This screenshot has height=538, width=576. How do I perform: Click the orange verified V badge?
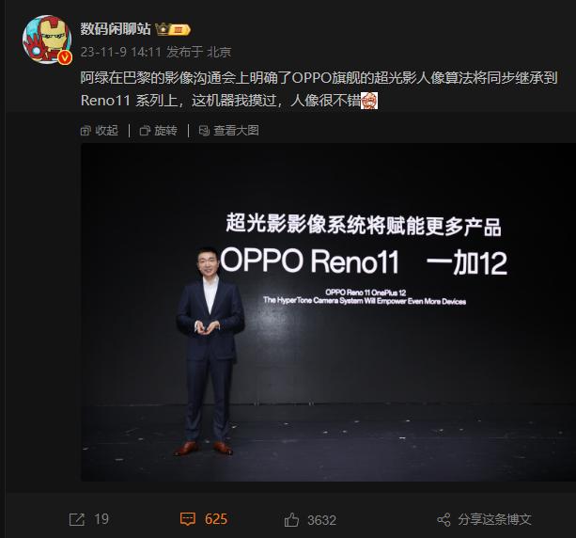point(65,57)
